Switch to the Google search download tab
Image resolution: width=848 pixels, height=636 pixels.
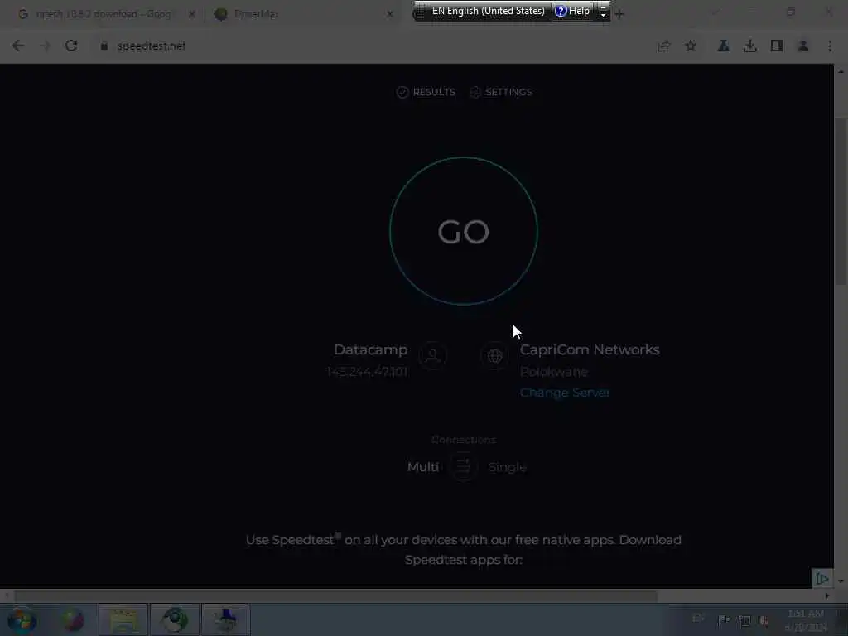pos(103,14)
